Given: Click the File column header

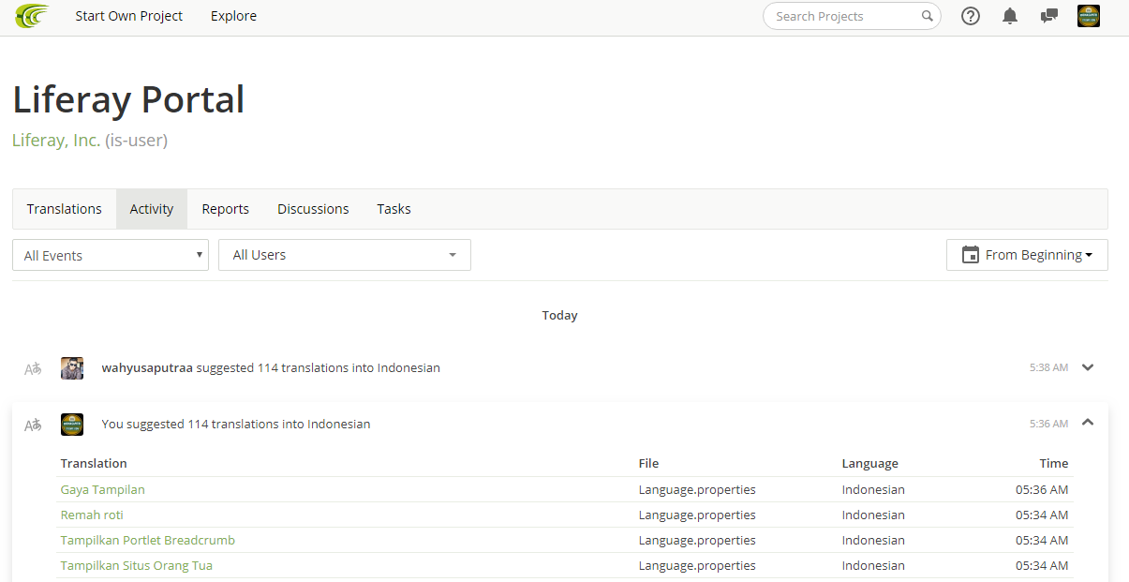Looking at the screenshot, I should 648,464.
